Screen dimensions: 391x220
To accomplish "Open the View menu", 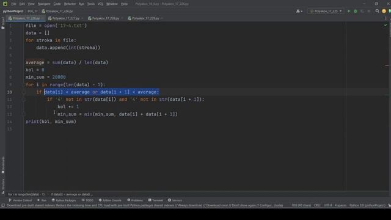I will (31, 4).
